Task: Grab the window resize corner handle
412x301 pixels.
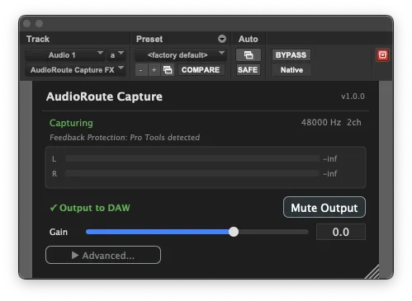Action: coord(372,271)
